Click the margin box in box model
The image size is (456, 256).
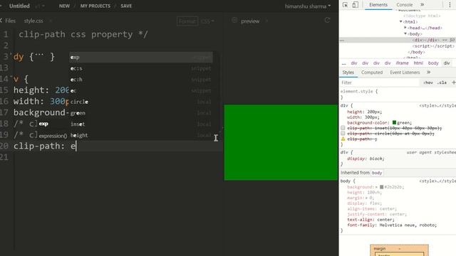click(x=399, y=250)
